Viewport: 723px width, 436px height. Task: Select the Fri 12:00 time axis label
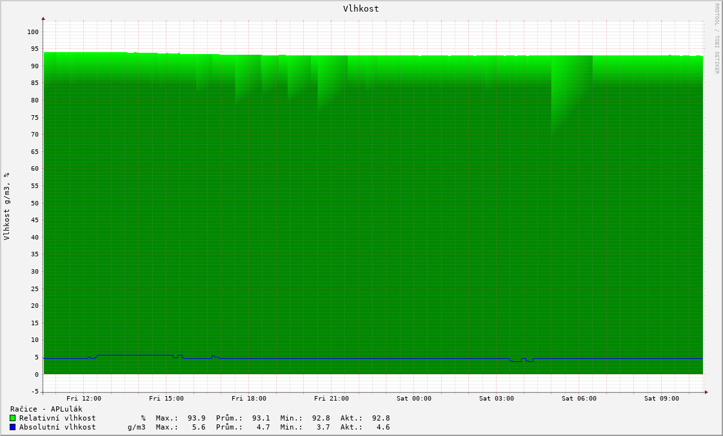tap(84, 399)
